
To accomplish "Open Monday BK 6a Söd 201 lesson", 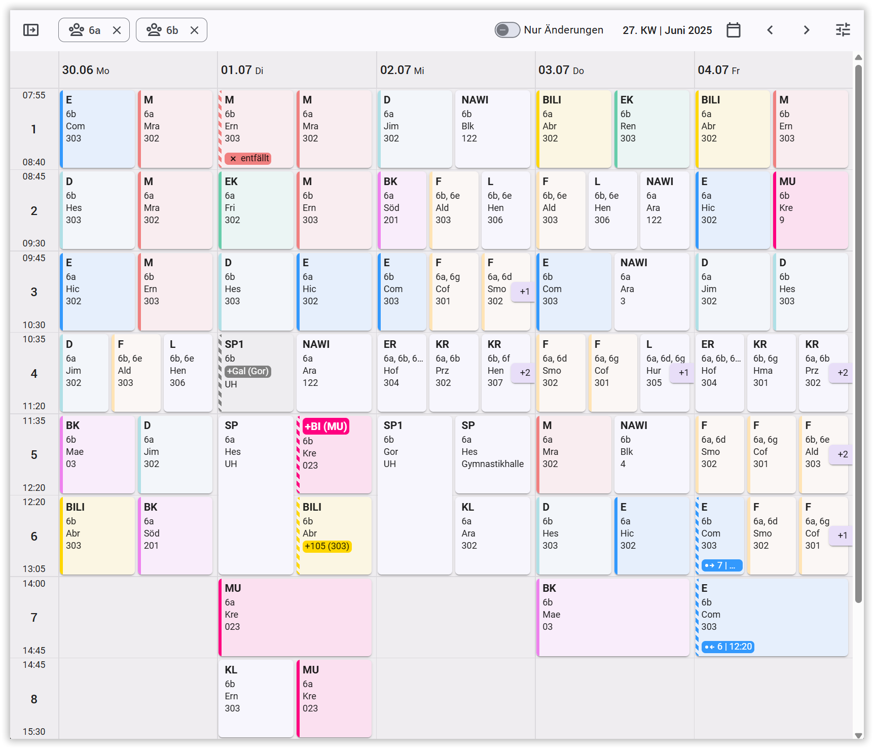I will [x=175, y=536].
